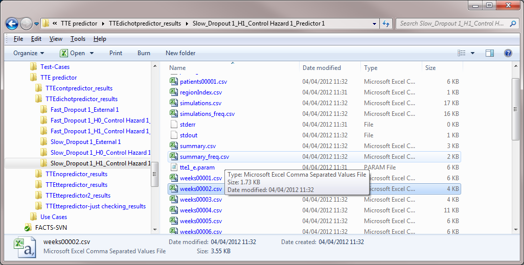524x265 pixels.
Task: Click the tte1_e.param file icon
Action: click(x=173, y=167)
